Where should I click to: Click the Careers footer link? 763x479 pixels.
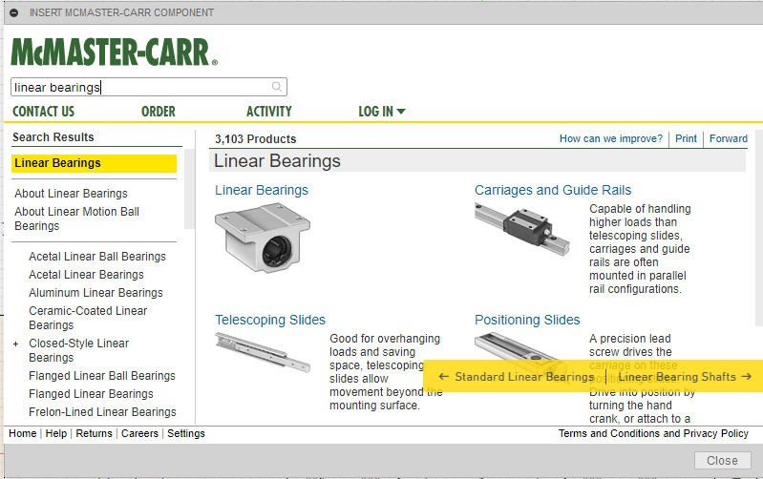(139, 433)
